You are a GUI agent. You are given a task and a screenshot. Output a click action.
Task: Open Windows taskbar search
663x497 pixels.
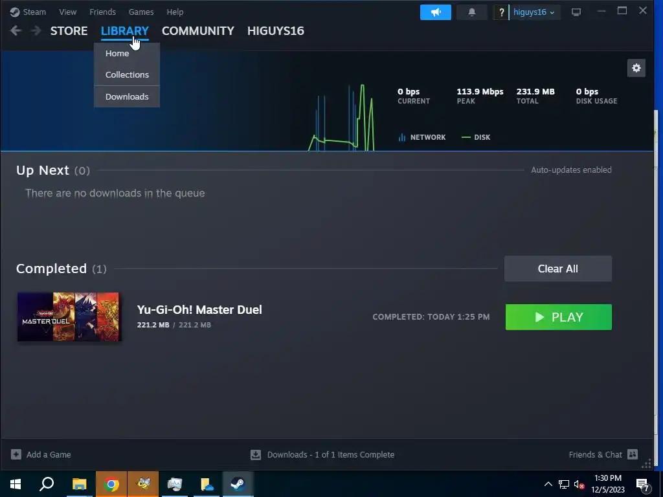click(47, 484)
